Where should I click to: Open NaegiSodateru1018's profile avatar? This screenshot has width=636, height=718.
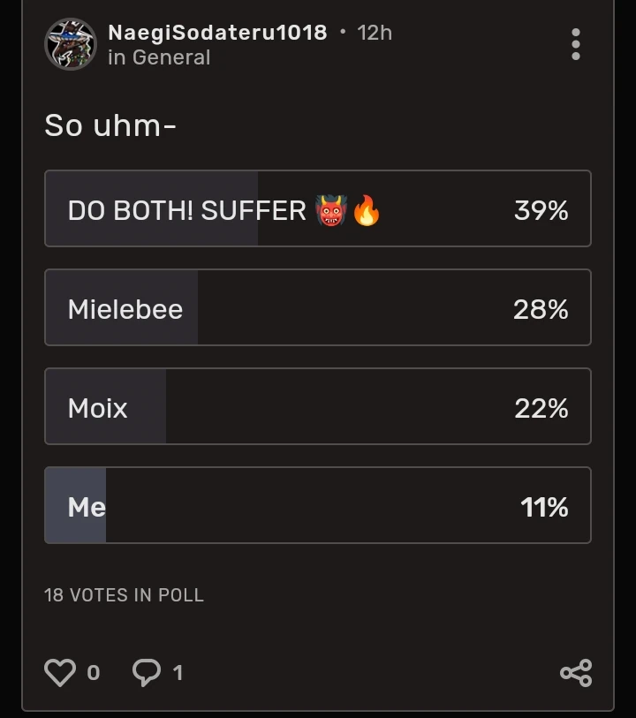(71, 44)
